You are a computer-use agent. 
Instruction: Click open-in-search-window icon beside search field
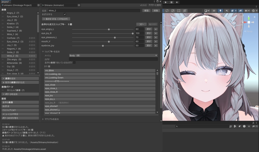(231, 126)
